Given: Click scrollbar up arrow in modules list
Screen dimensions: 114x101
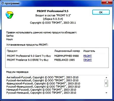Looking at the screenshot, I should (x=106, y=78).
